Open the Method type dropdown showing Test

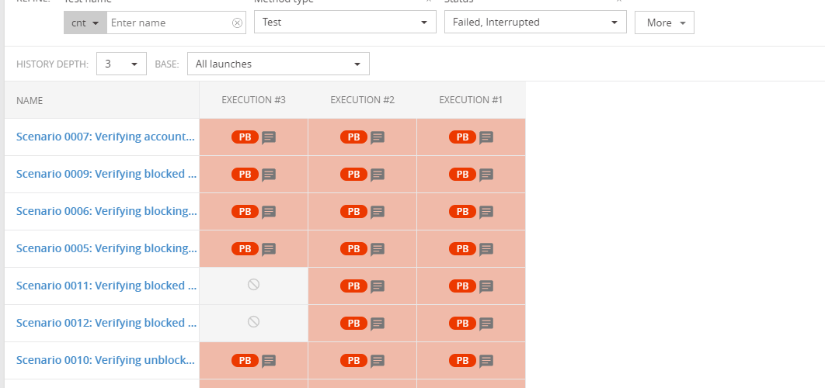coord(345,22)
